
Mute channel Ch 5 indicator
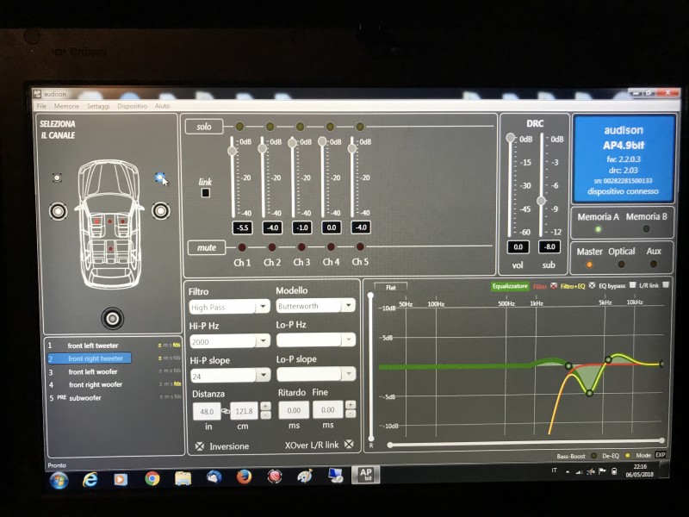click(360, 246)
